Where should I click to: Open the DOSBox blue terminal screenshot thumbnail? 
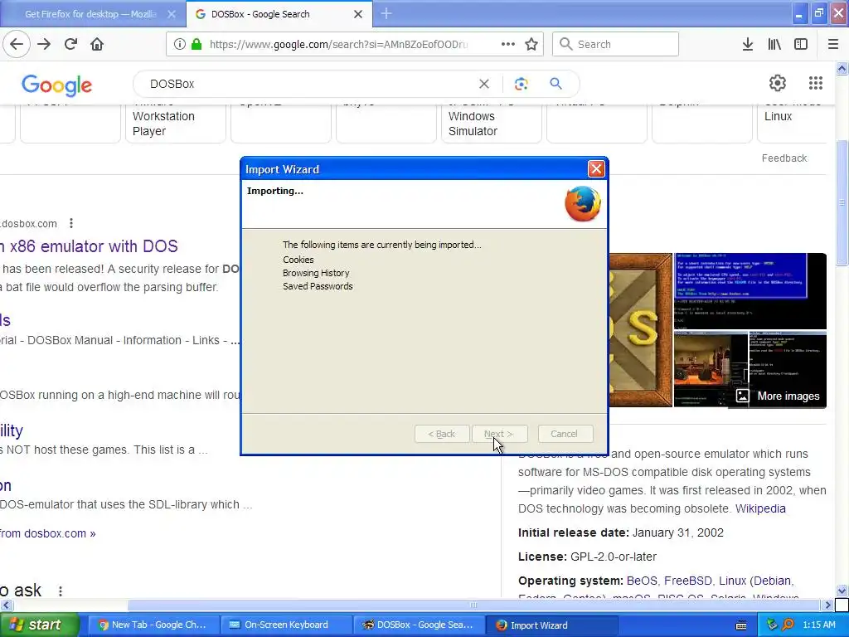[750, 291]
